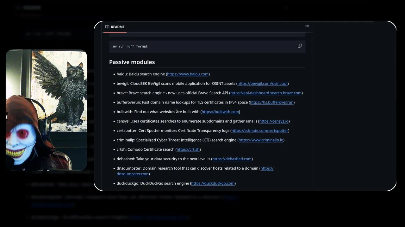Go to the builtwith.com link

click(220, 112)
